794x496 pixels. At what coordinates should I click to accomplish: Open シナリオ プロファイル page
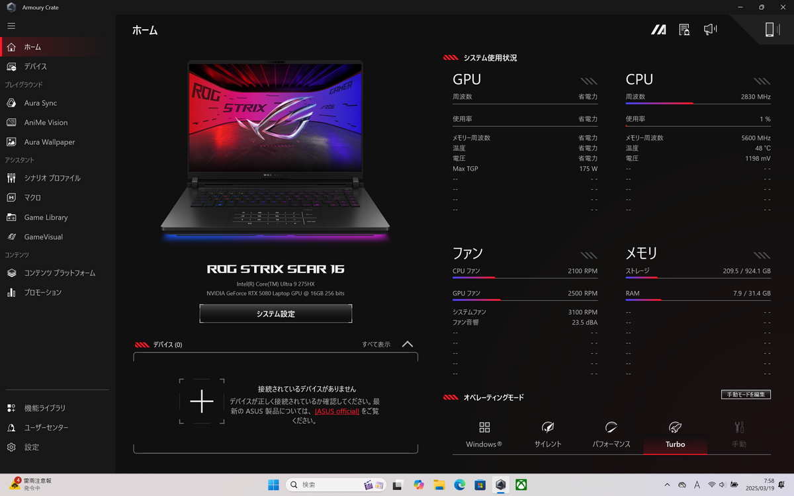pos(58,178)
